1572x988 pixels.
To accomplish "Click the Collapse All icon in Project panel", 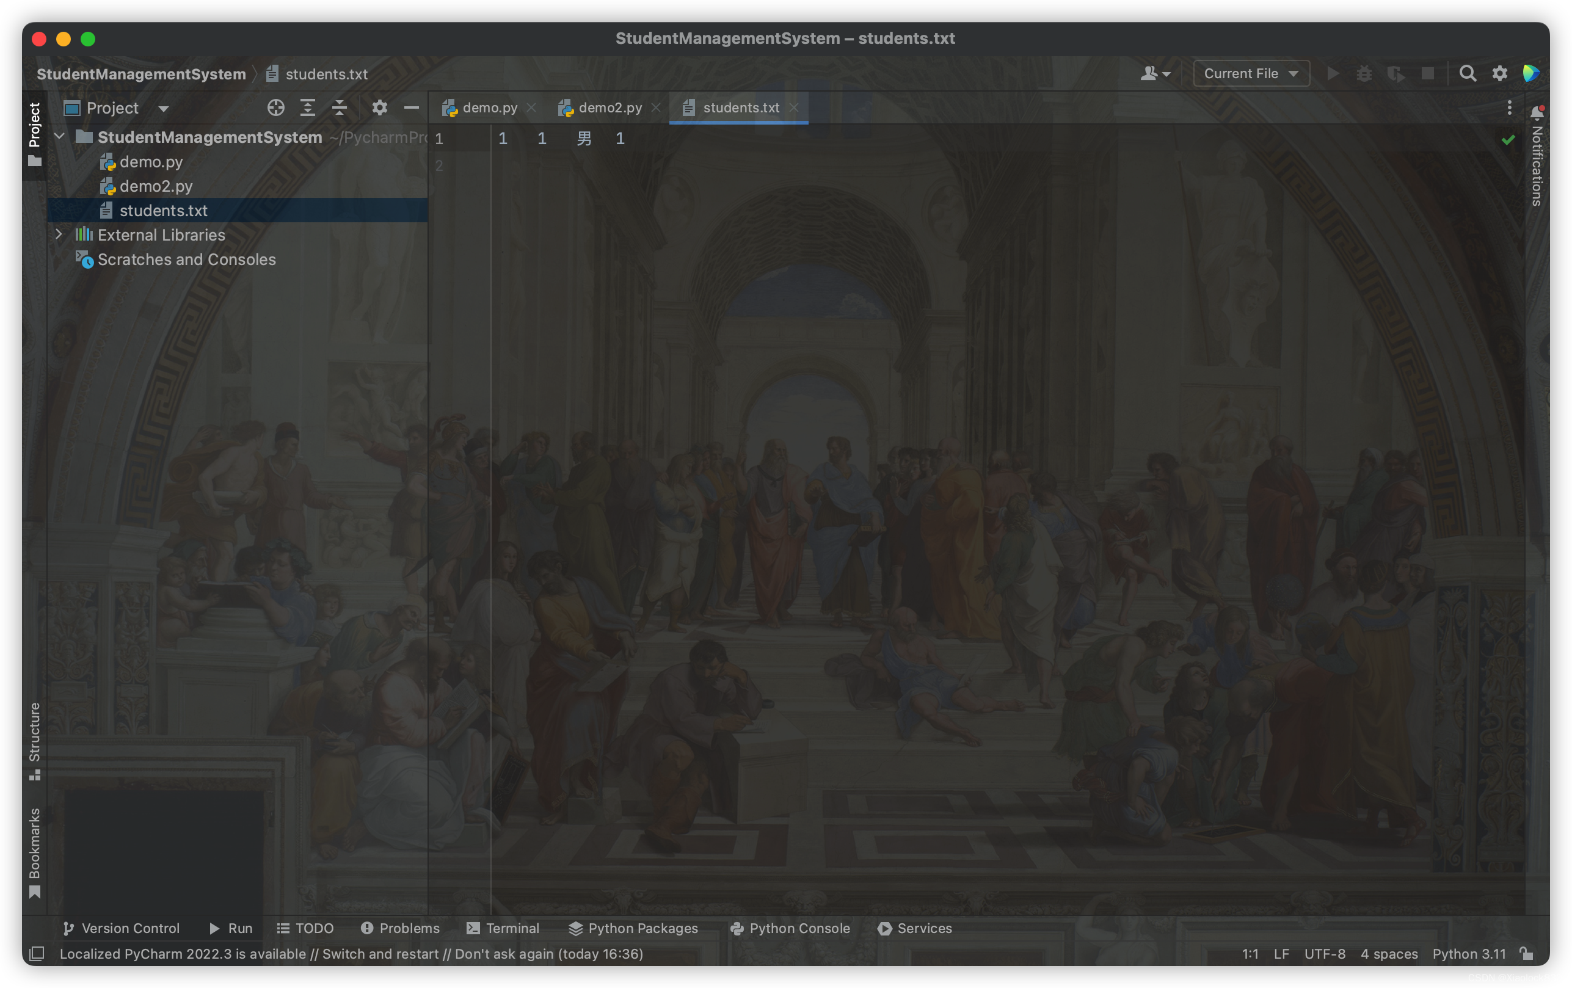I will click(x=339, y=107).
